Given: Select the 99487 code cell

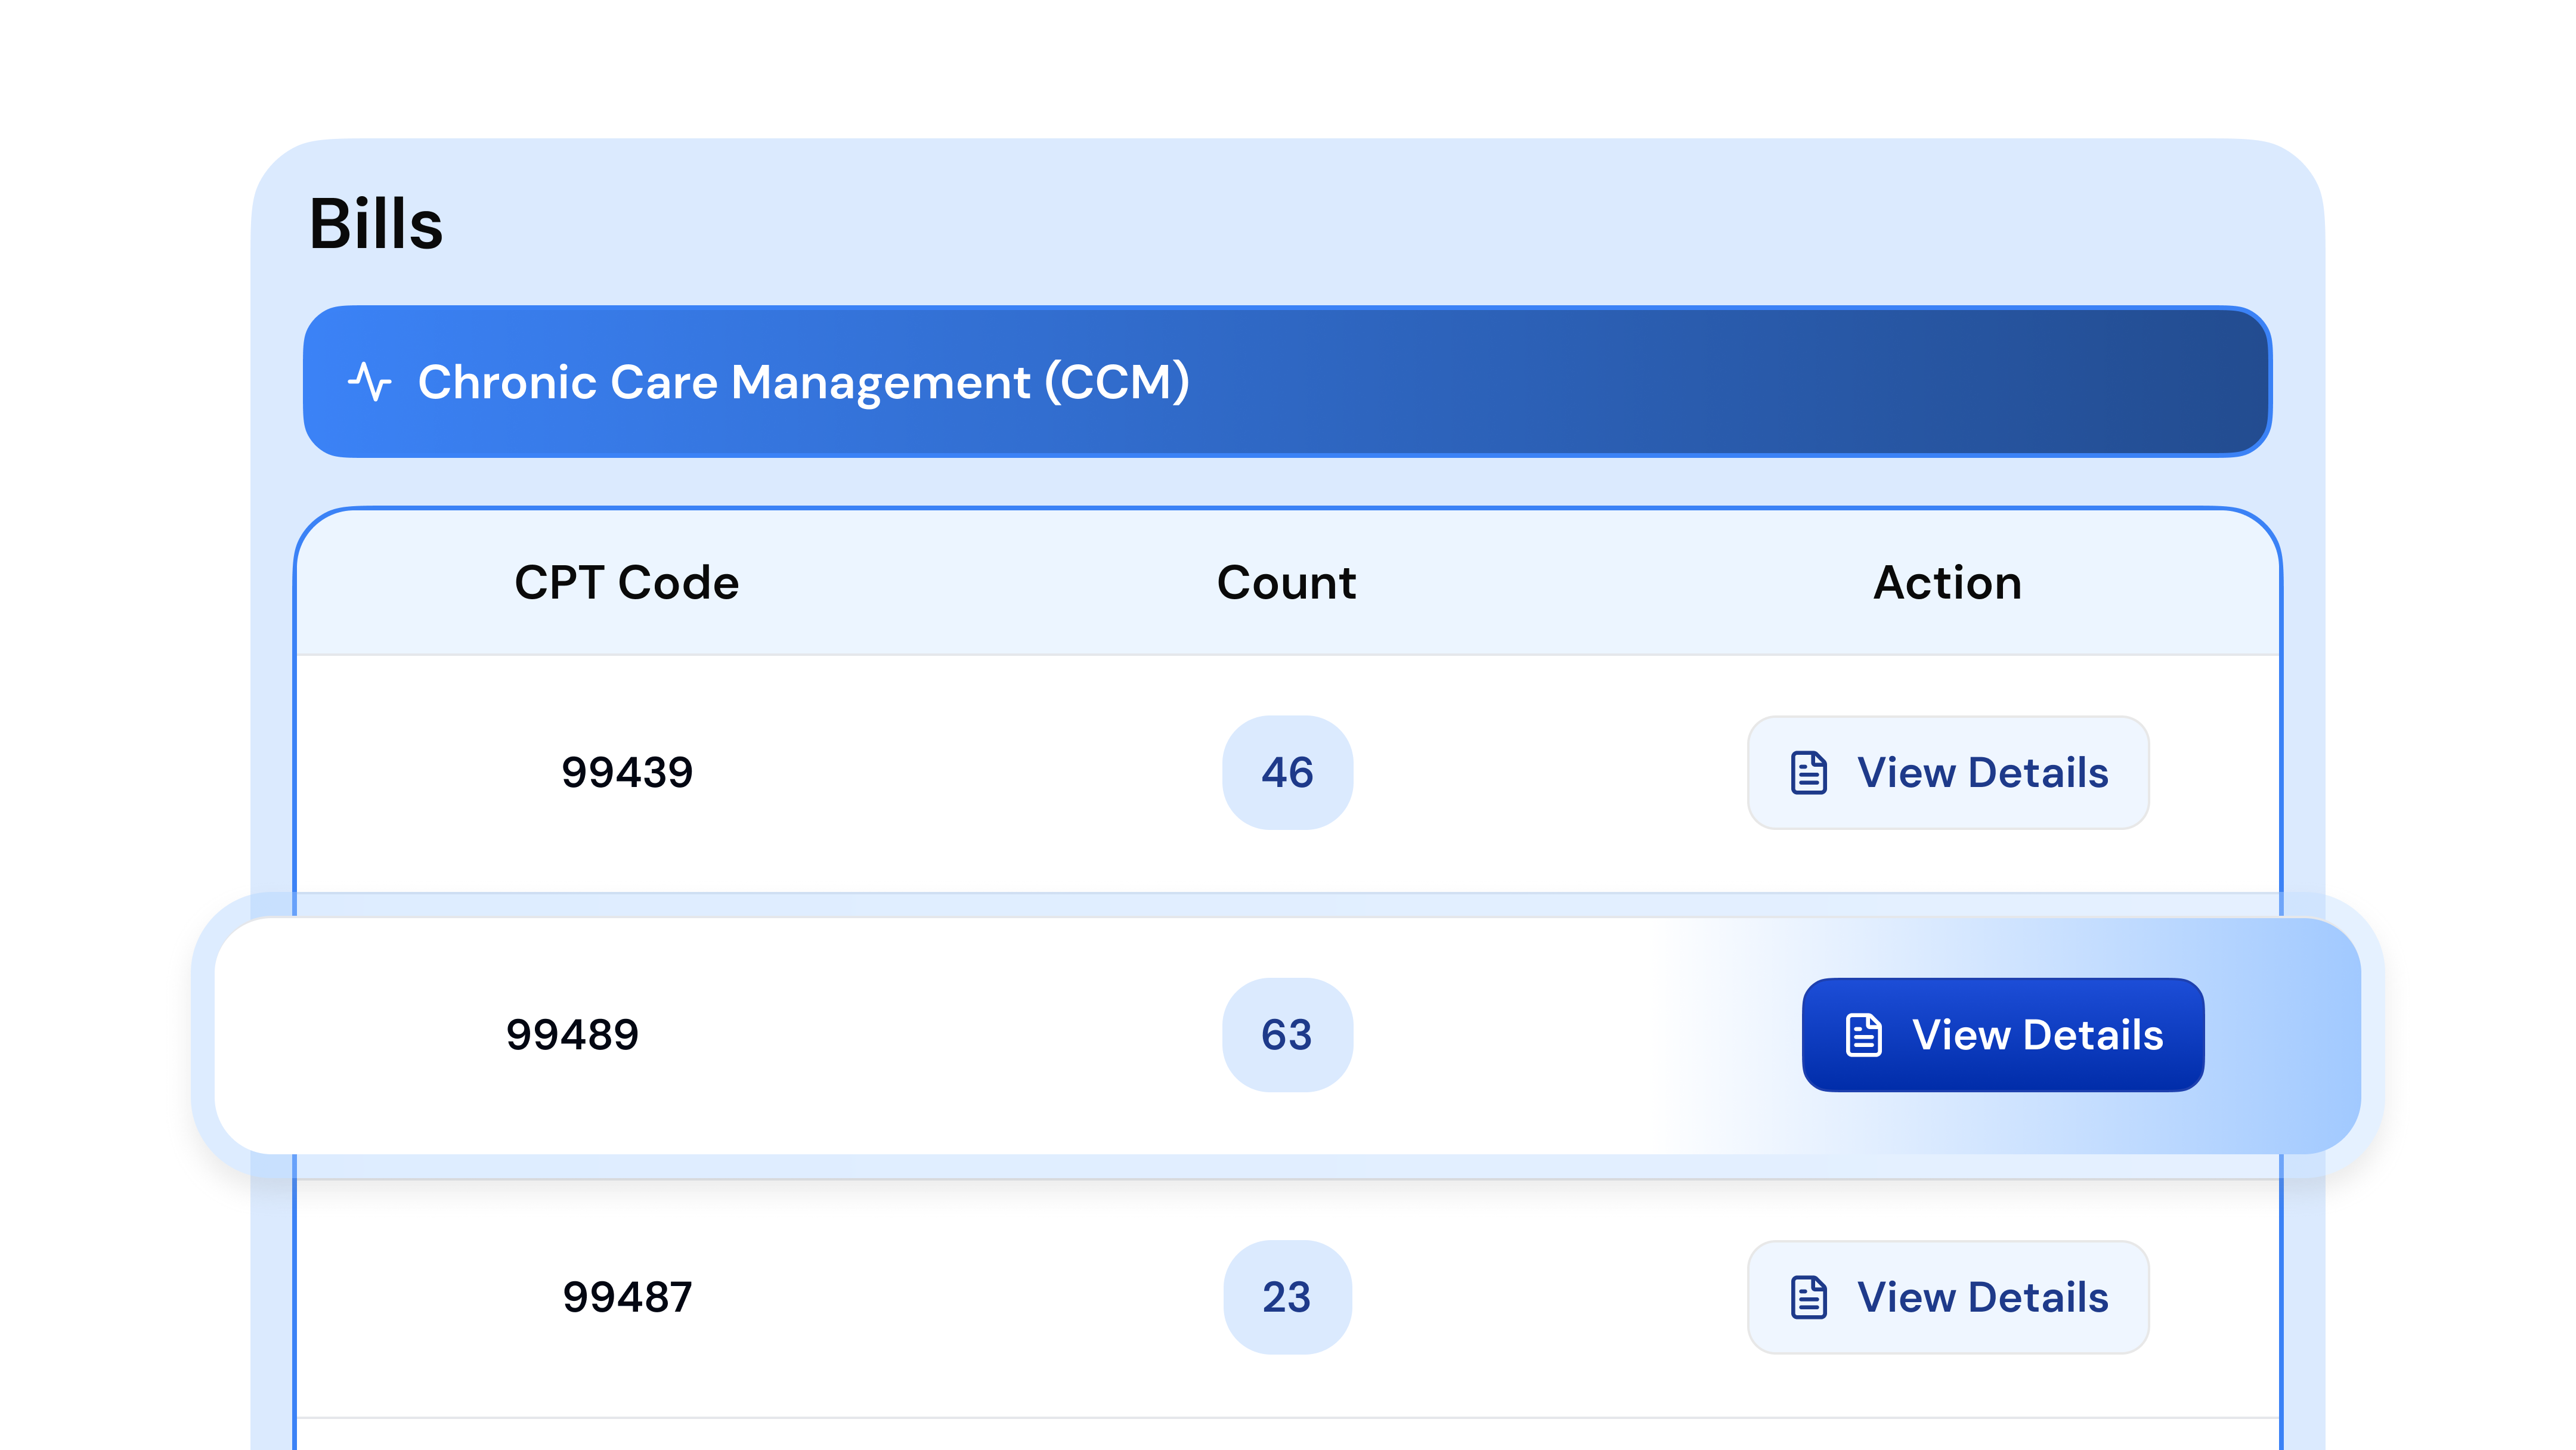Looking at the screenshot, I should [x=627, y=1298].
